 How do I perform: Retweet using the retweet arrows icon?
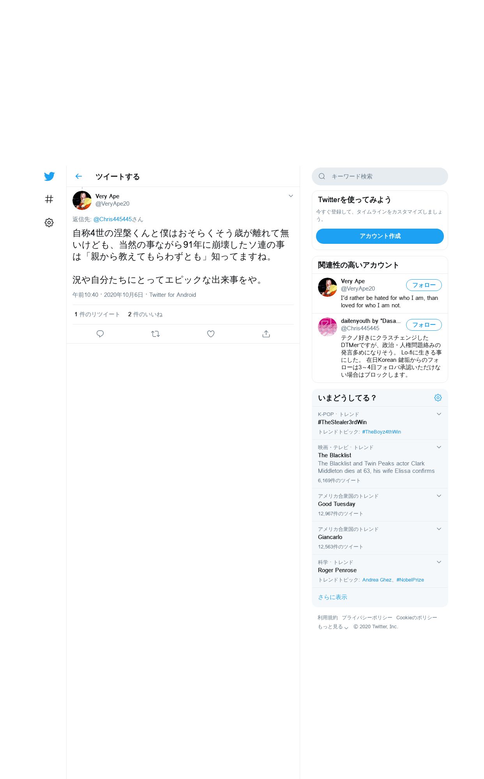tap(155, 334)
